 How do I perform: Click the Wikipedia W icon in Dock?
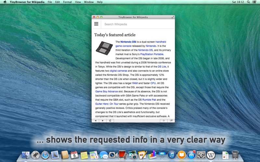(211, 155)
